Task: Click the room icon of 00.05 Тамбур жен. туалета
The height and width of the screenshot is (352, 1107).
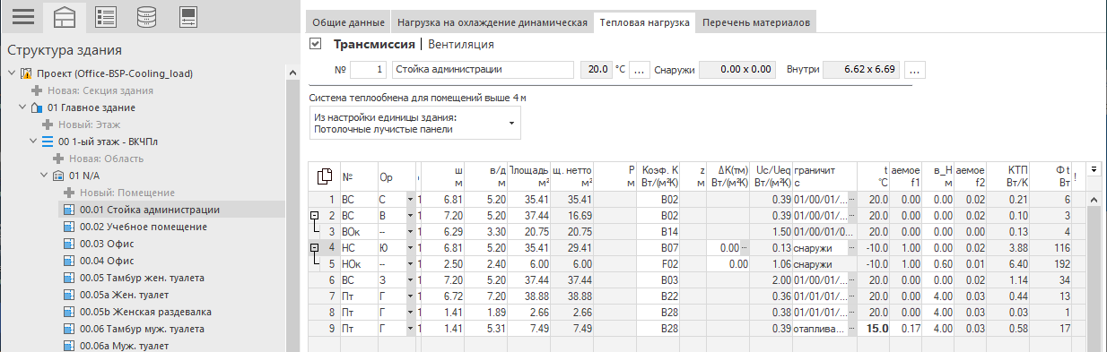Action: (x=69, y=278)
